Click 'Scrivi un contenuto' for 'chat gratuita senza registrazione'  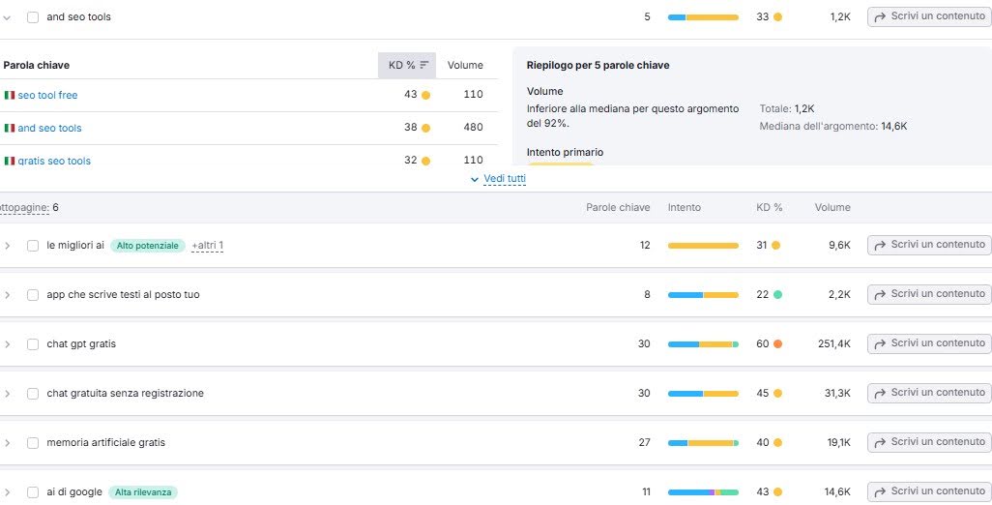pyautogui.click(x=928, y=393)
